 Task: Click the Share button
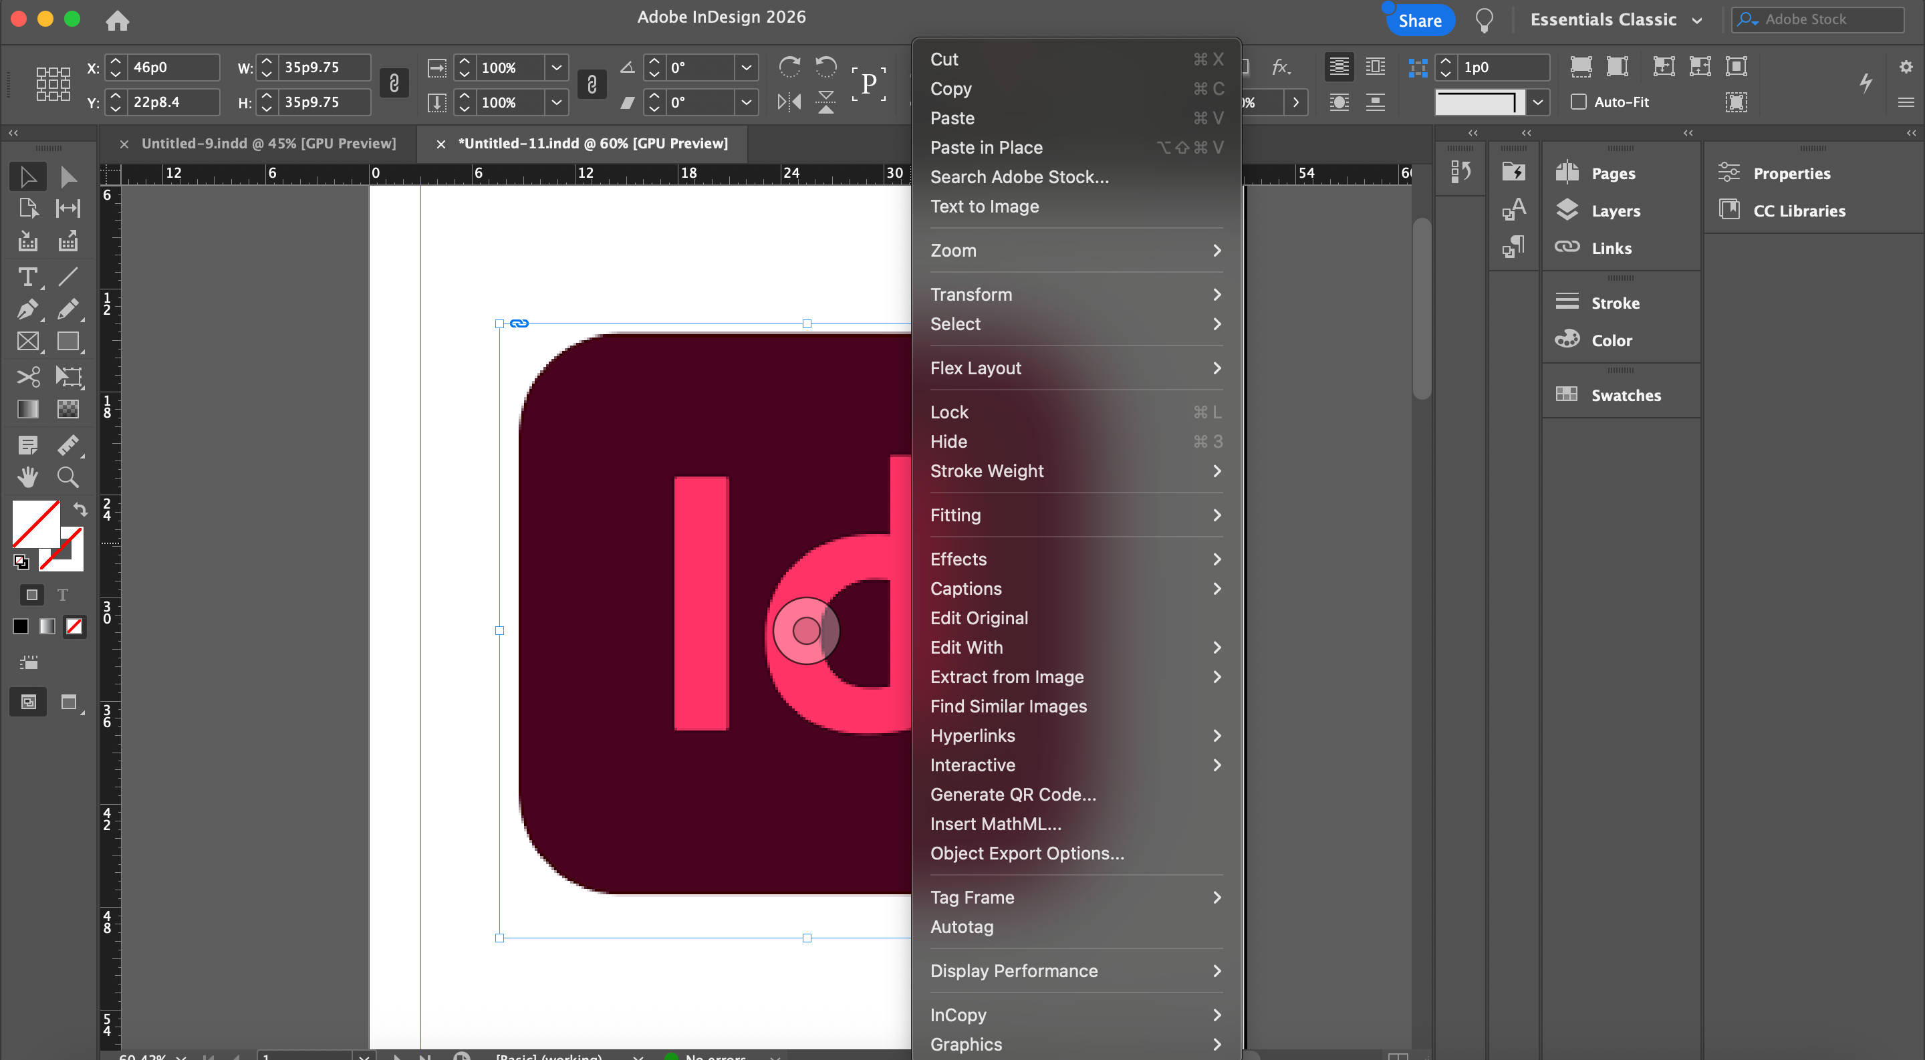pyautogui.click(x=1419, y=20)
